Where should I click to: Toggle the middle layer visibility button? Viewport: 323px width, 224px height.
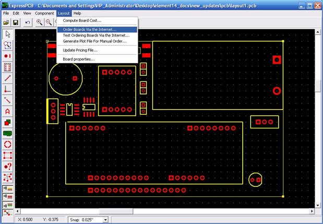click(7, 196)
